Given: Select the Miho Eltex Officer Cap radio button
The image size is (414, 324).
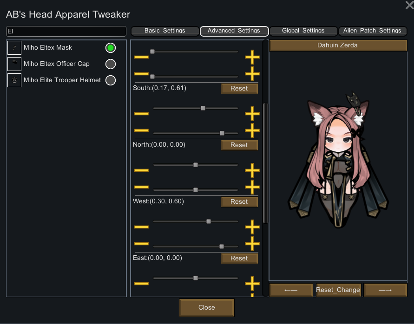Looking at the screenshot, I should [x=111, y=64].
